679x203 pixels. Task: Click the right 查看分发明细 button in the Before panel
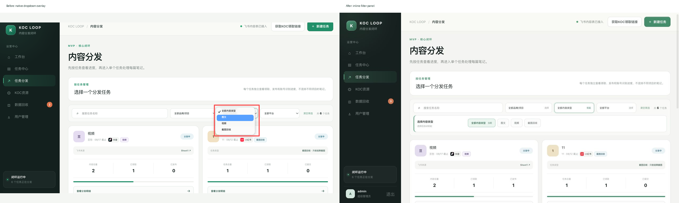tap(268, 190)
